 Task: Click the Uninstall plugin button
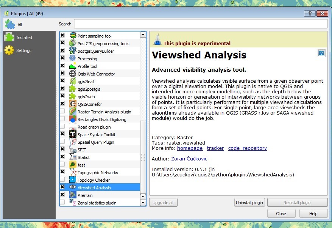[249, 203]
